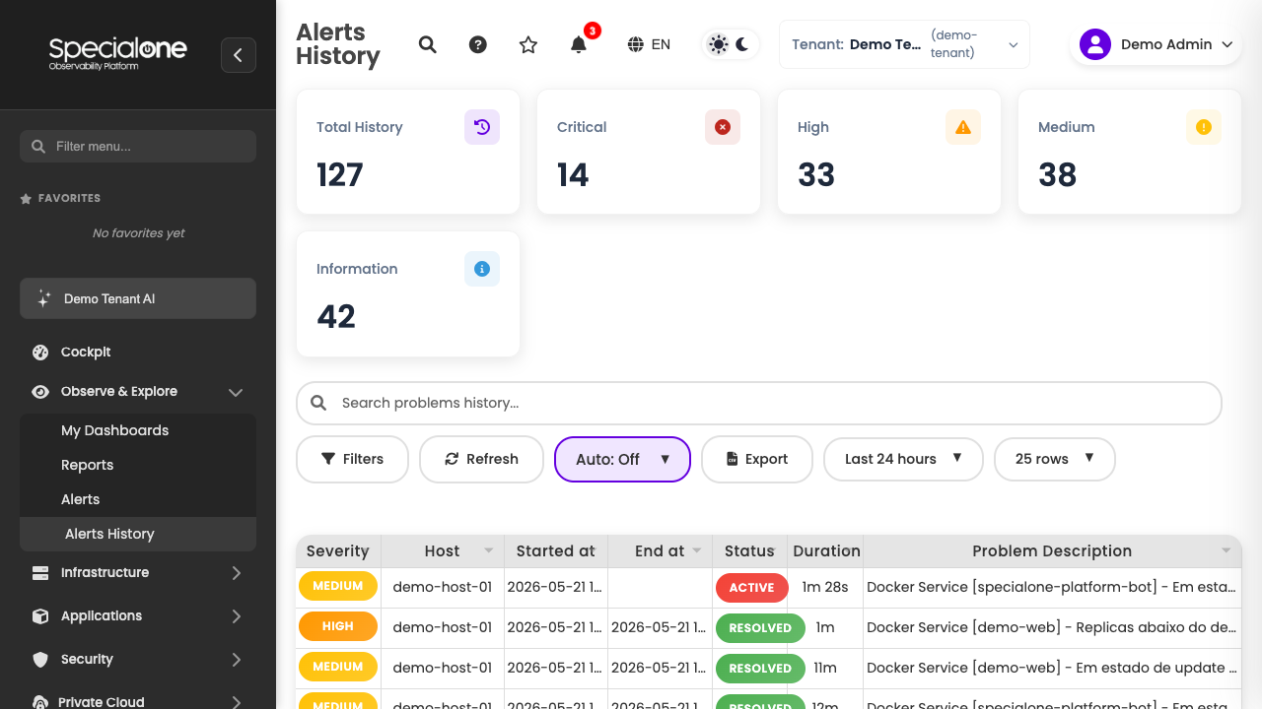Open Private Cloud menu item
The width and height of the screenshot is (1262, 709).
[x=102, y=701]
